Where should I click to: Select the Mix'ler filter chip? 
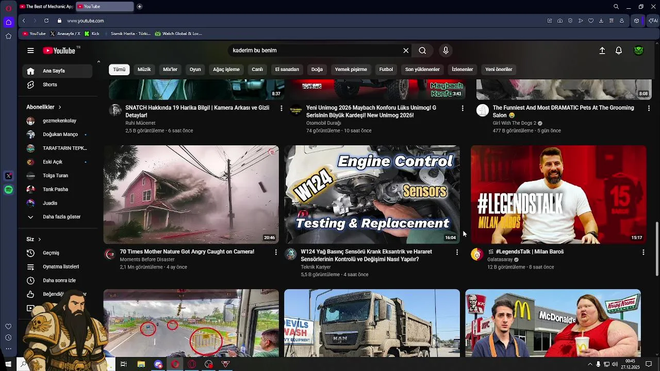[170, 70]
